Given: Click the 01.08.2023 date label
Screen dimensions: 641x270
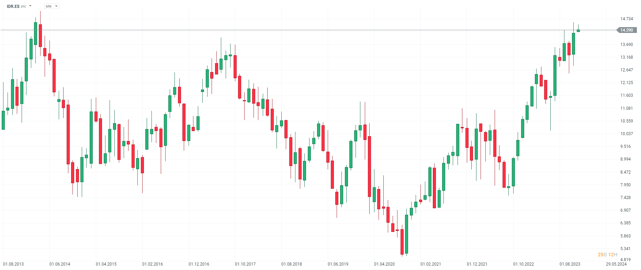Looking at the screenshot, I should point(570,264).
